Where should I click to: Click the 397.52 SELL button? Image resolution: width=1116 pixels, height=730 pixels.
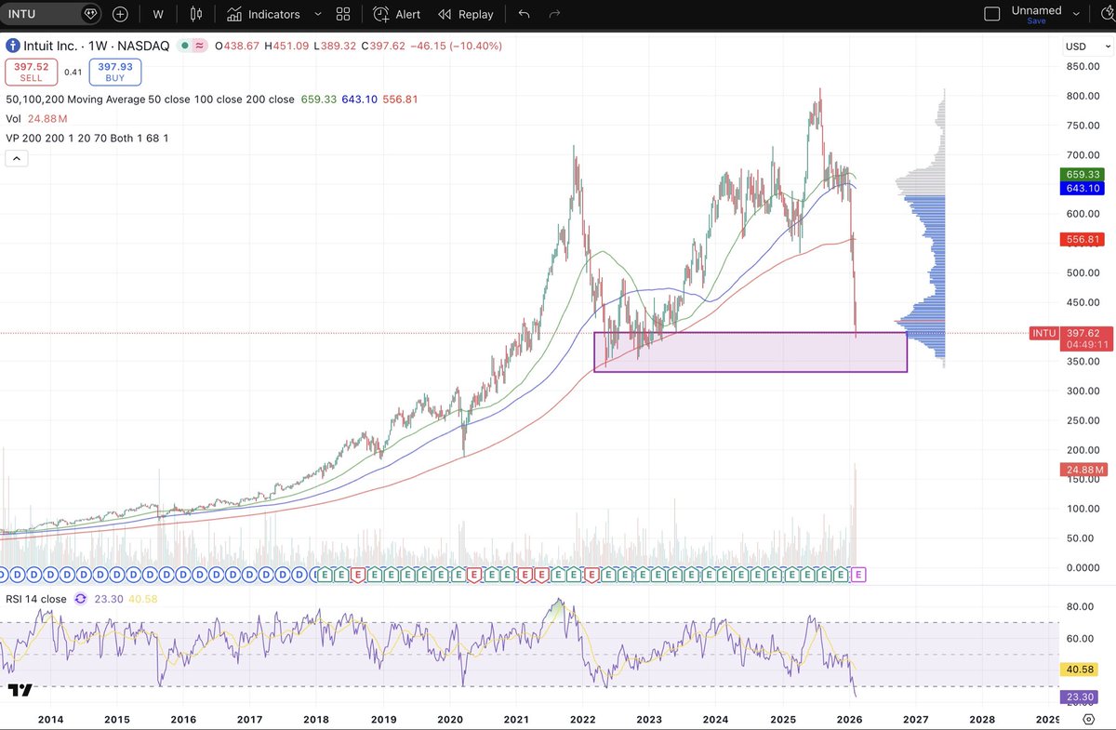coord(32,72)
